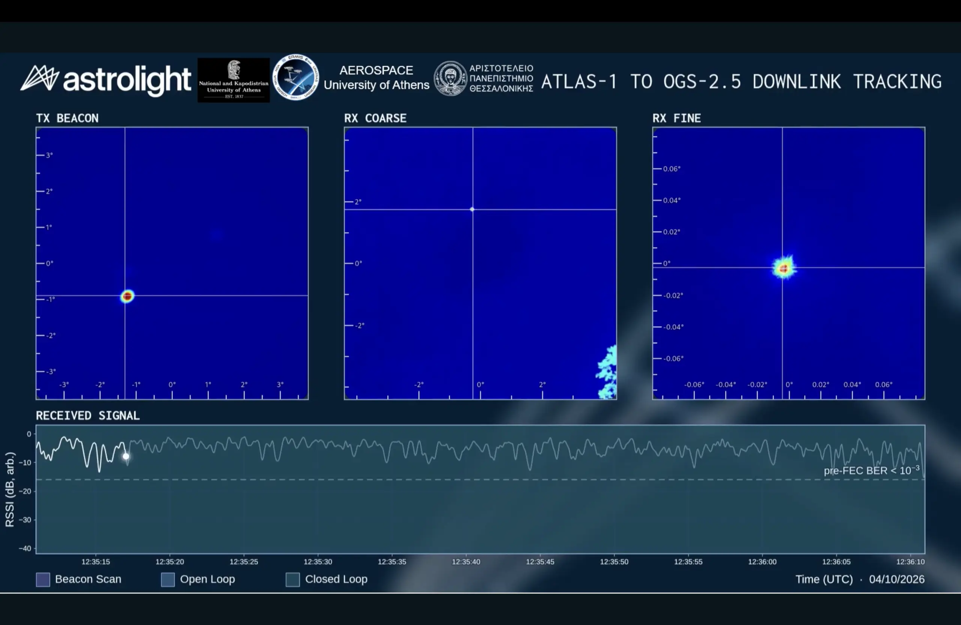Click the "AEROSPACE University of Athens" text
Screen dimensions: 961x625
pos(376,78)
